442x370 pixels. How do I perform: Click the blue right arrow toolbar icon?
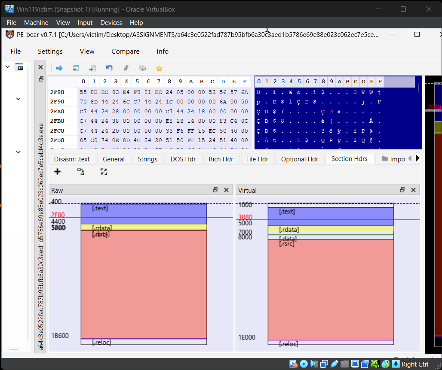[59, 68]
